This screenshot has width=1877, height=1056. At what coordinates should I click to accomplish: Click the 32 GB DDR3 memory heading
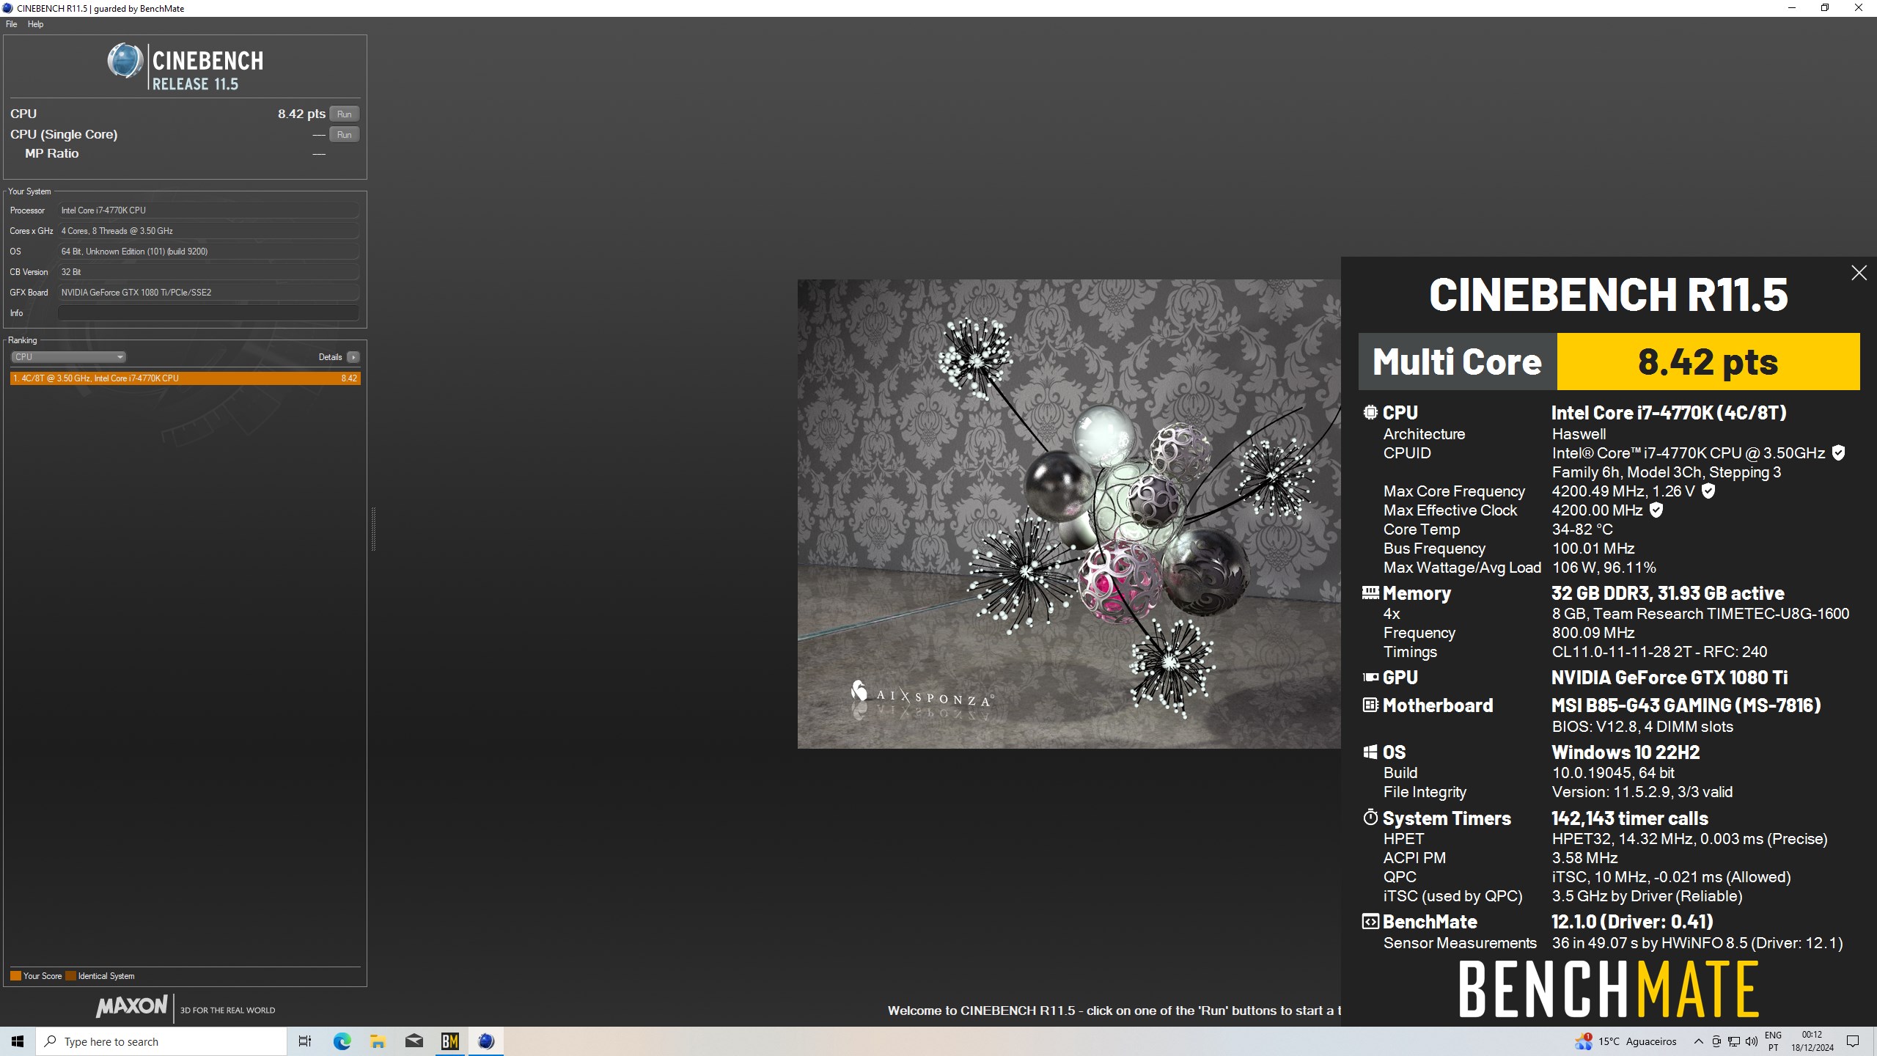[x=1668, y=593]
